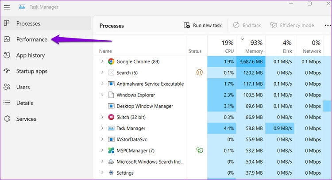This screenshot has width=332, height=180.
Task: Click the App history clock icon
Action: [x=7, y=55]
